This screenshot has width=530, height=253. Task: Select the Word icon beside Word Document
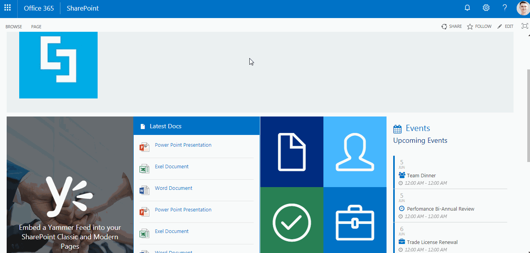(x=144, y=190)
